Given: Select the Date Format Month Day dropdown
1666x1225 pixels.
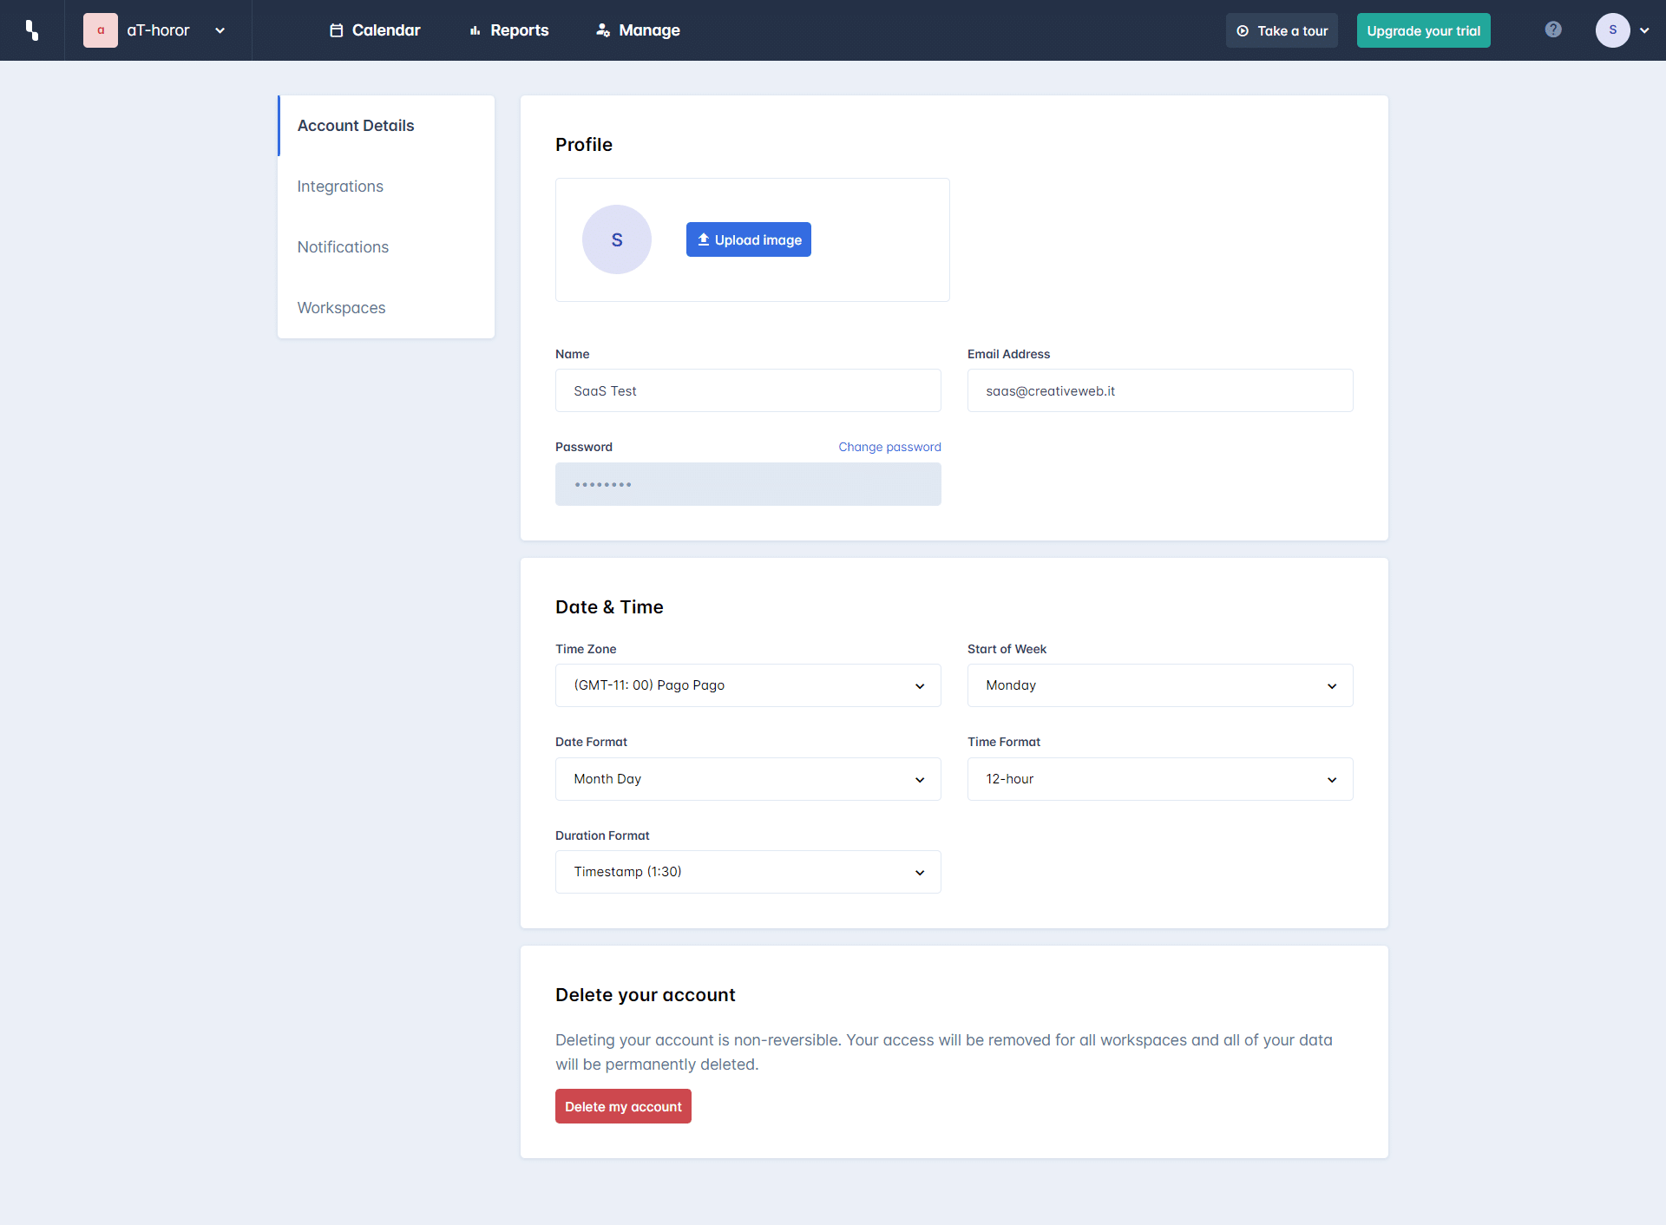Looking at the screenshot, I should pos(748,779).
